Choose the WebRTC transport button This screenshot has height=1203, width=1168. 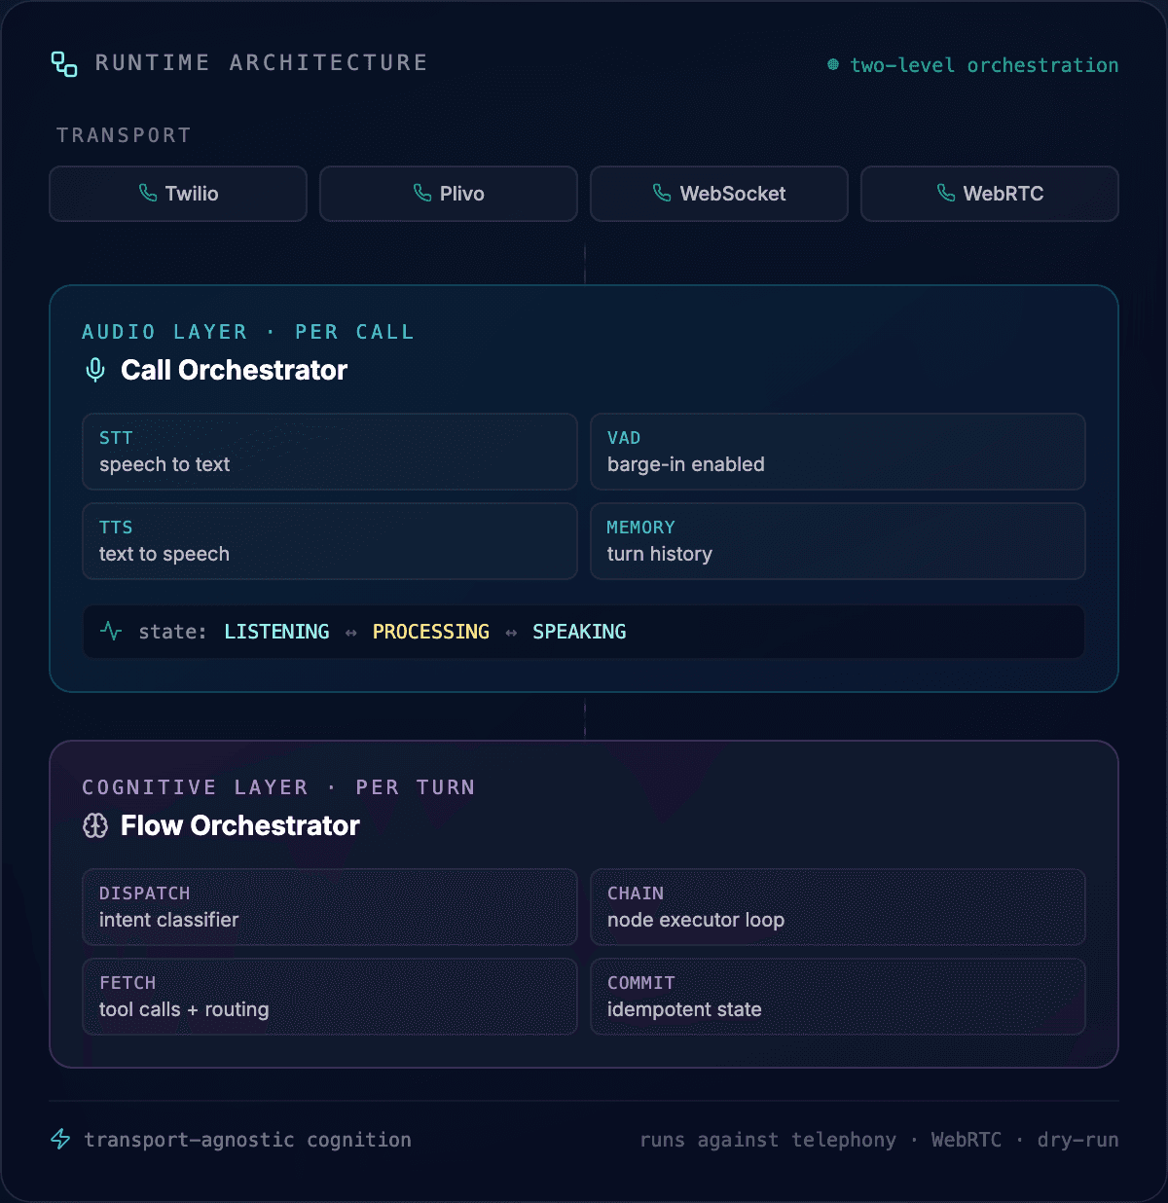[990, 194]
